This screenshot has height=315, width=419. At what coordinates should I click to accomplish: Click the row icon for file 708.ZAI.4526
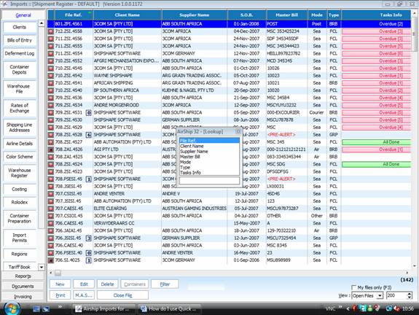pos(51,149)
